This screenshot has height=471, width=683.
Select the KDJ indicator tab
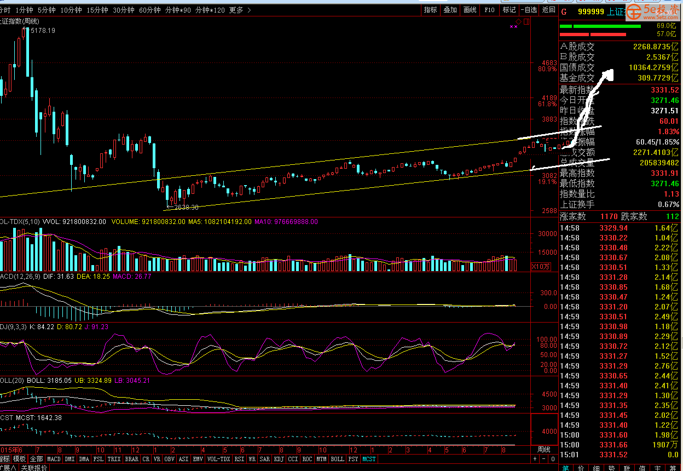[279, 459]
